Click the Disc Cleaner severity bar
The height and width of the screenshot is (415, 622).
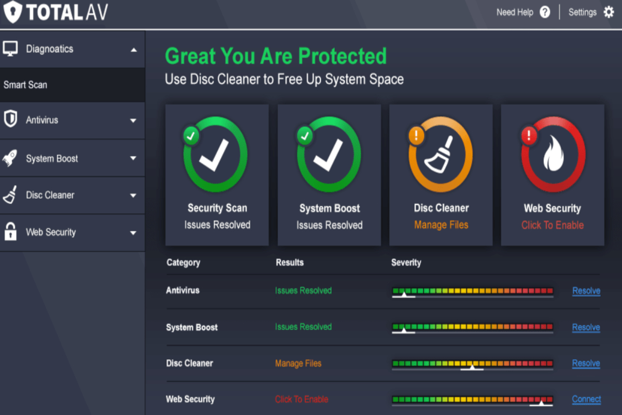coord(473,365)
